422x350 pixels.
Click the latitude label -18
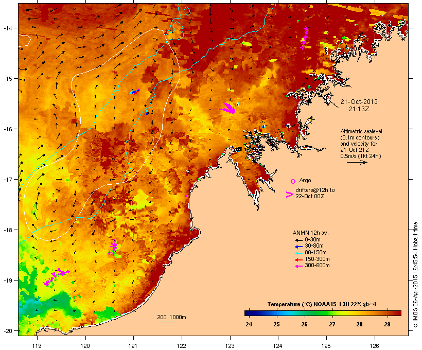coord(7,230)
